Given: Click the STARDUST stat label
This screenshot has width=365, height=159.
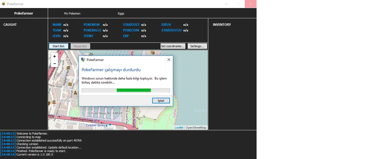Looking at the screenshot, I should (x=131, y=24).
